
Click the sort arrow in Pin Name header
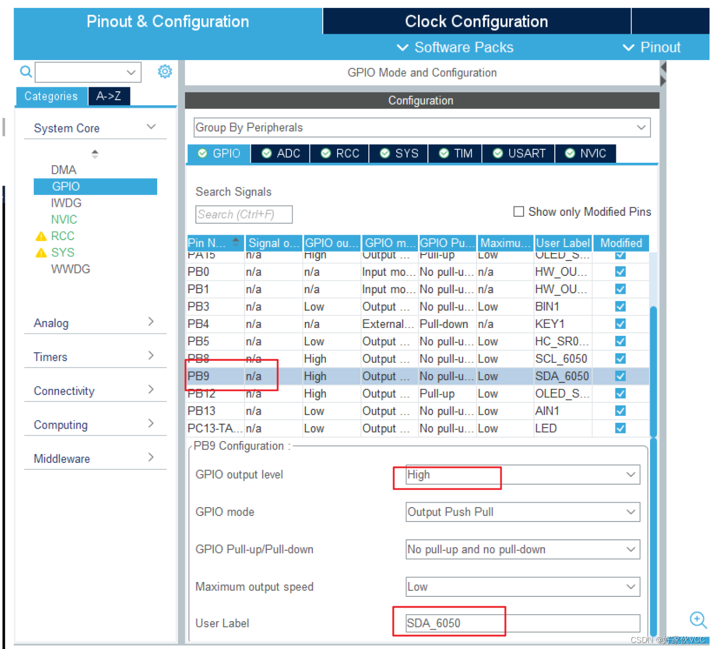pos(236,243)
